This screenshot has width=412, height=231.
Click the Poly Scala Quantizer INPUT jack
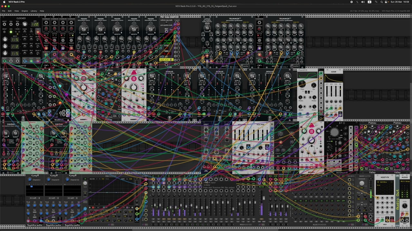[x=166, y=32]
